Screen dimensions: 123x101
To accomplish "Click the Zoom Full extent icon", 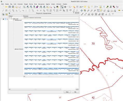I will pos(98,11).
